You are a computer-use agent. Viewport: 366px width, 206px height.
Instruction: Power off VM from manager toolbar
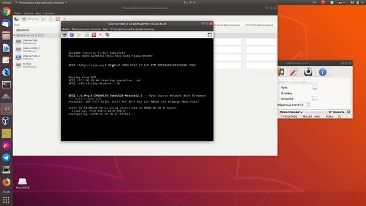coord(58,19)
